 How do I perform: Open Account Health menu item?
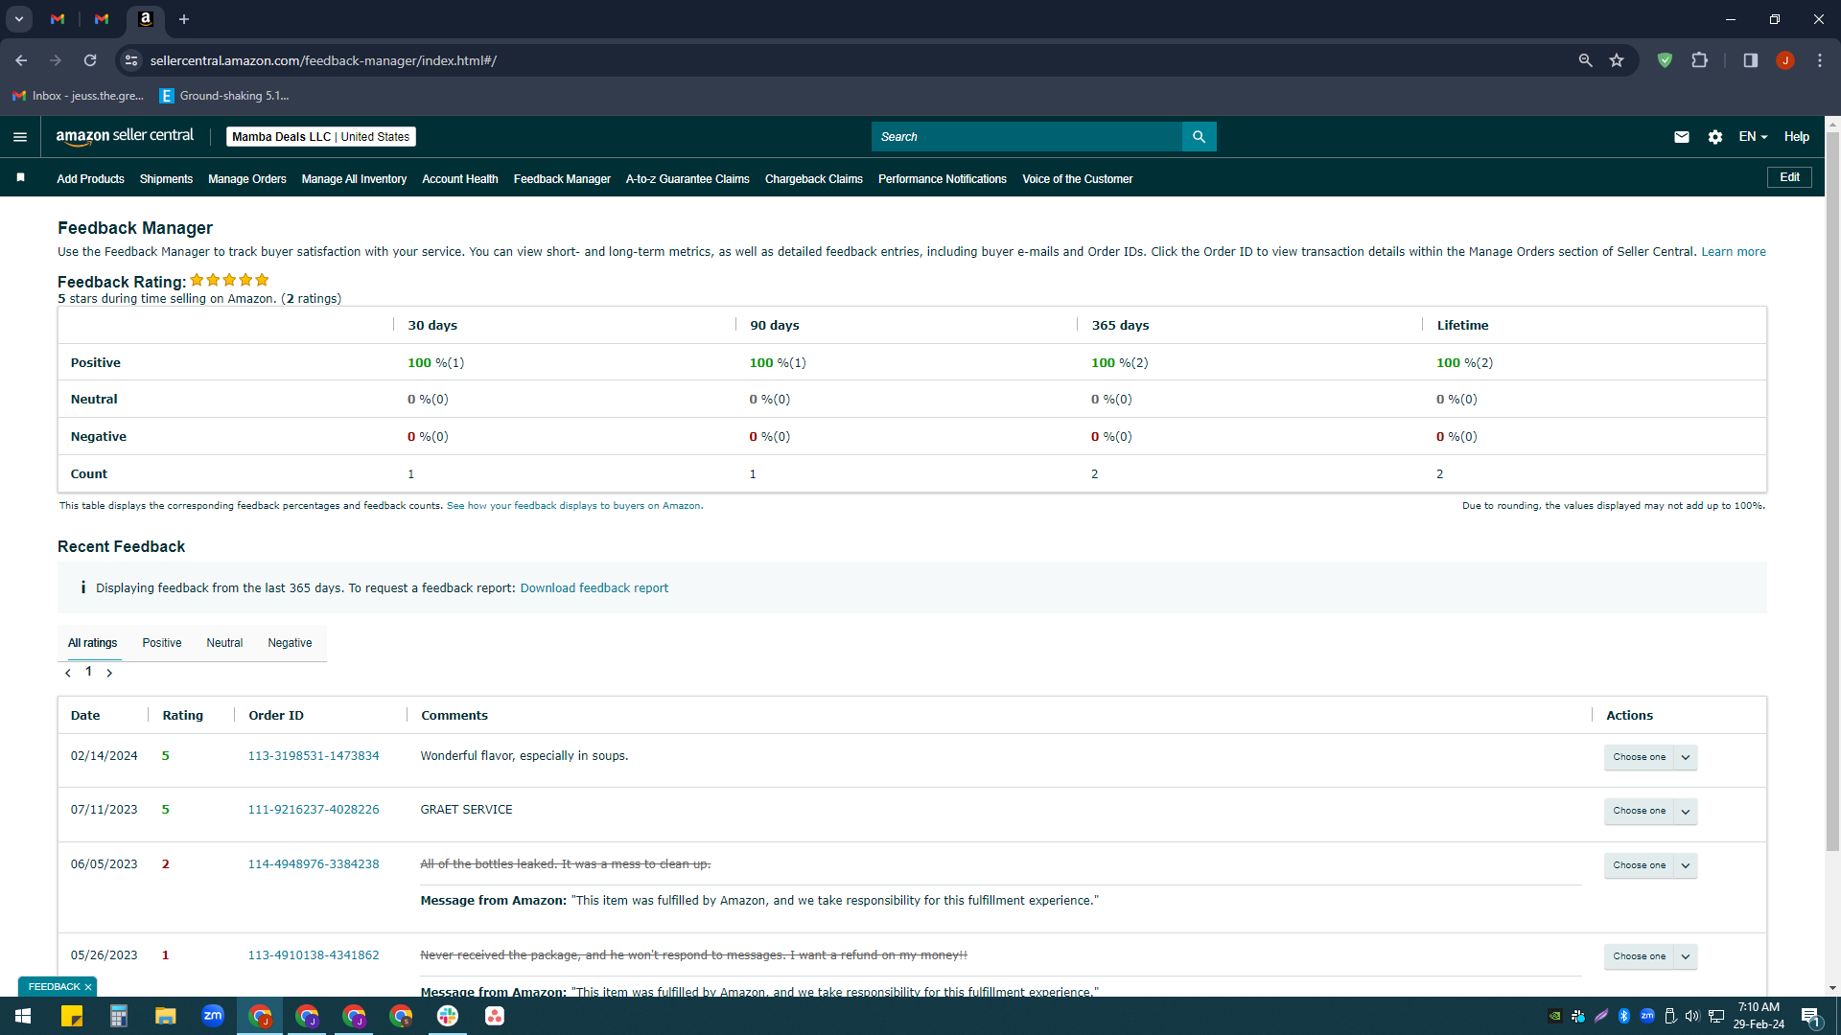pyautogui.click(x=460, y=179)
